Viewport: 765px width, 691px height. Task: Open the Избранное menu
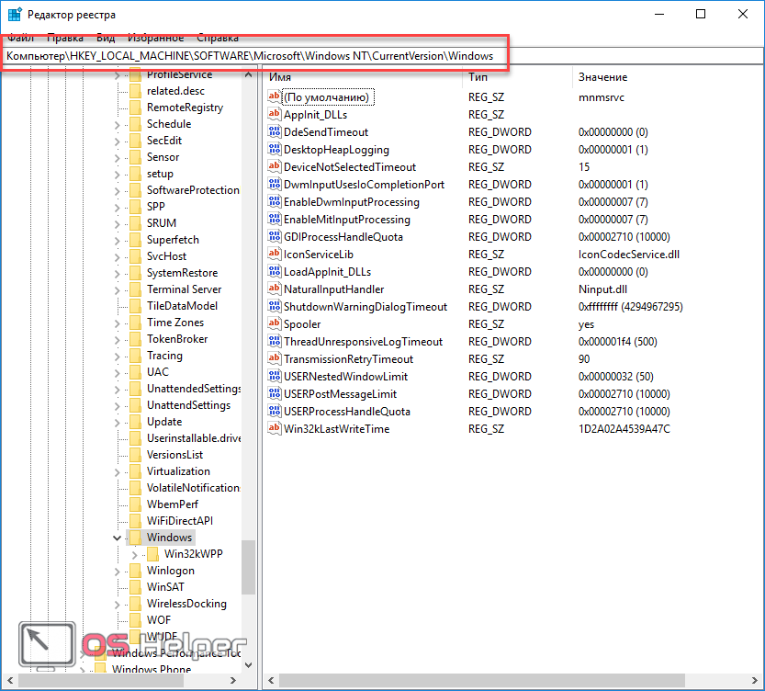click(x=155, y=38)
